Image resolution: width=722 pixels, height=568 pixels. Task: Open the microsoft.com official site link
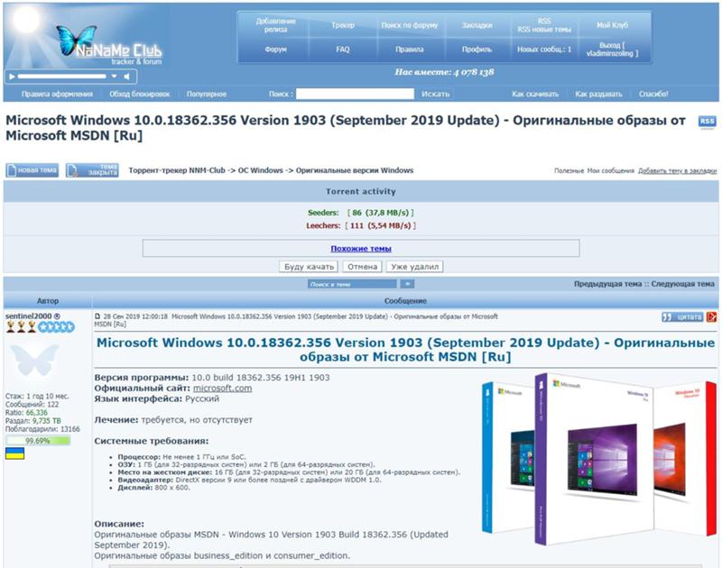[x=222, y=388]
